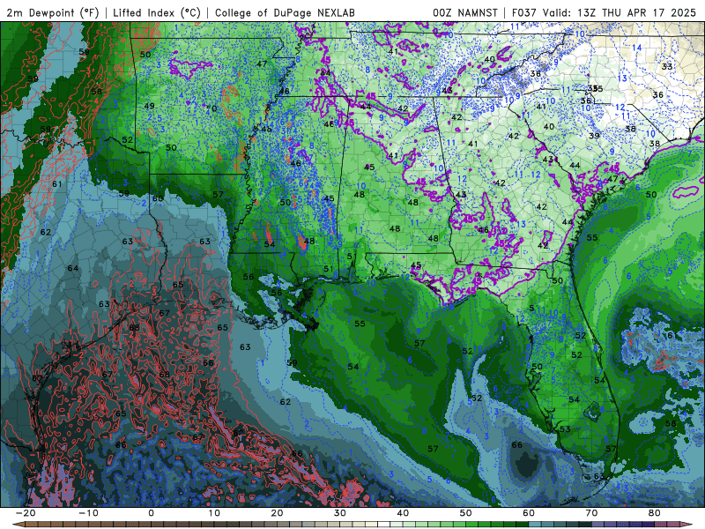Click the "-20" color bar label

pyautogui.click(x=26, y=513)
